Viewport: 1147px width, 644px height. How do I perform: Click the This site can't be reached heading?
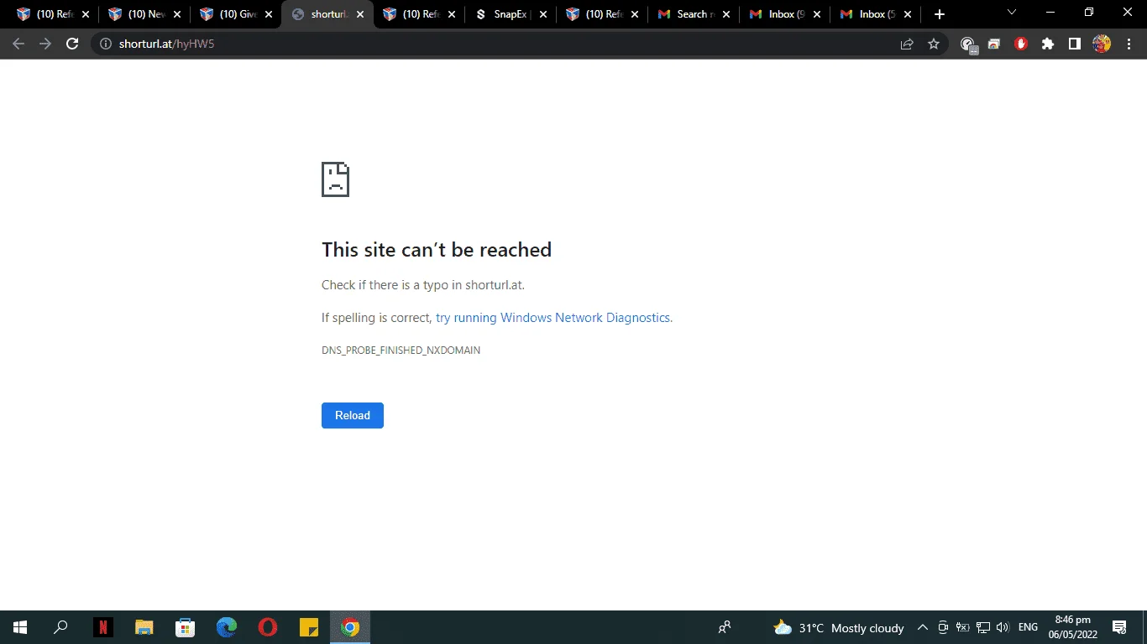[x=437, y=249]
